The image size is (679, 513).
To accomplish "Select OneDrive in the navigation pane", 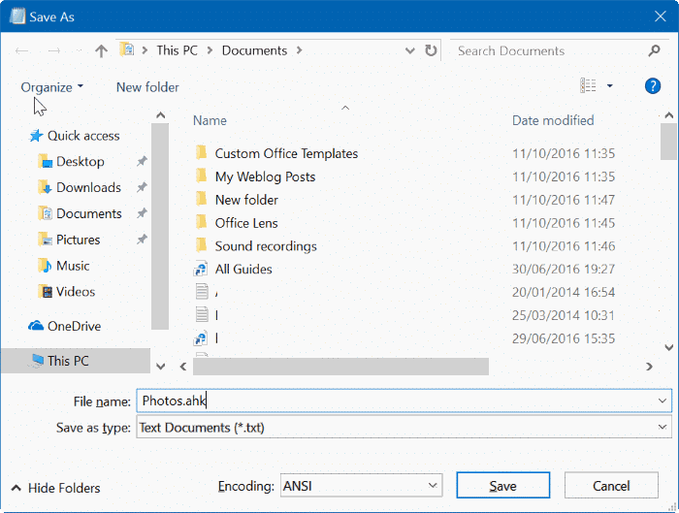I will tap(74, 326).
